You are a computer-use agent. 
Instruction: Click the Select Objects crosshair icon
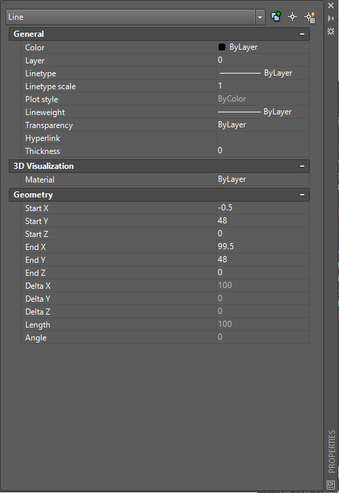[x=293, y=17]
